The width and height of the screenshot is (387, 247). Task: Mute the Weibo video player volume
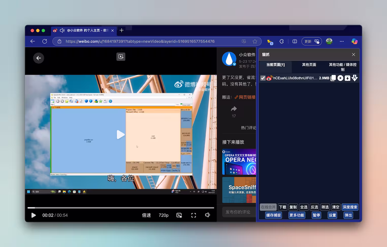(x=207, y=215)
